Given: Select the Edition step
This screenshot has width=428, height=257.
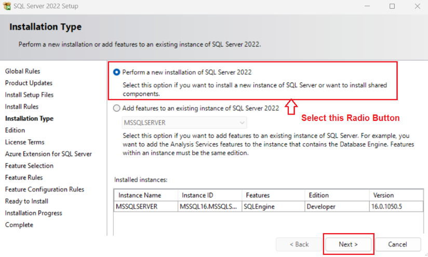Looking at the screenshot, I should tap(15, 130).
